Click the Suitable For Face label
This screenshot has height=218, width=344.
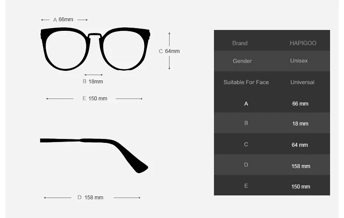246,83
